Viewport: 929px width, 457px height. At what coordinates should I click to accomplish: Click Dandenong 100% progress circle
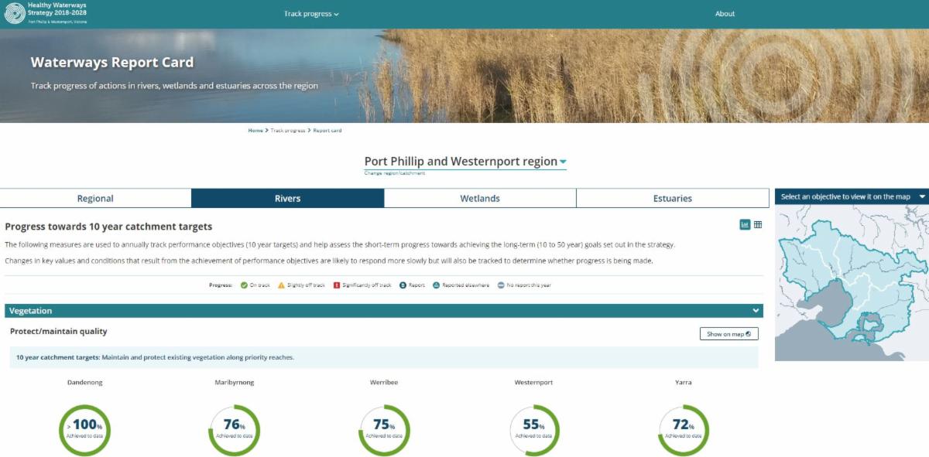[84, 430]
